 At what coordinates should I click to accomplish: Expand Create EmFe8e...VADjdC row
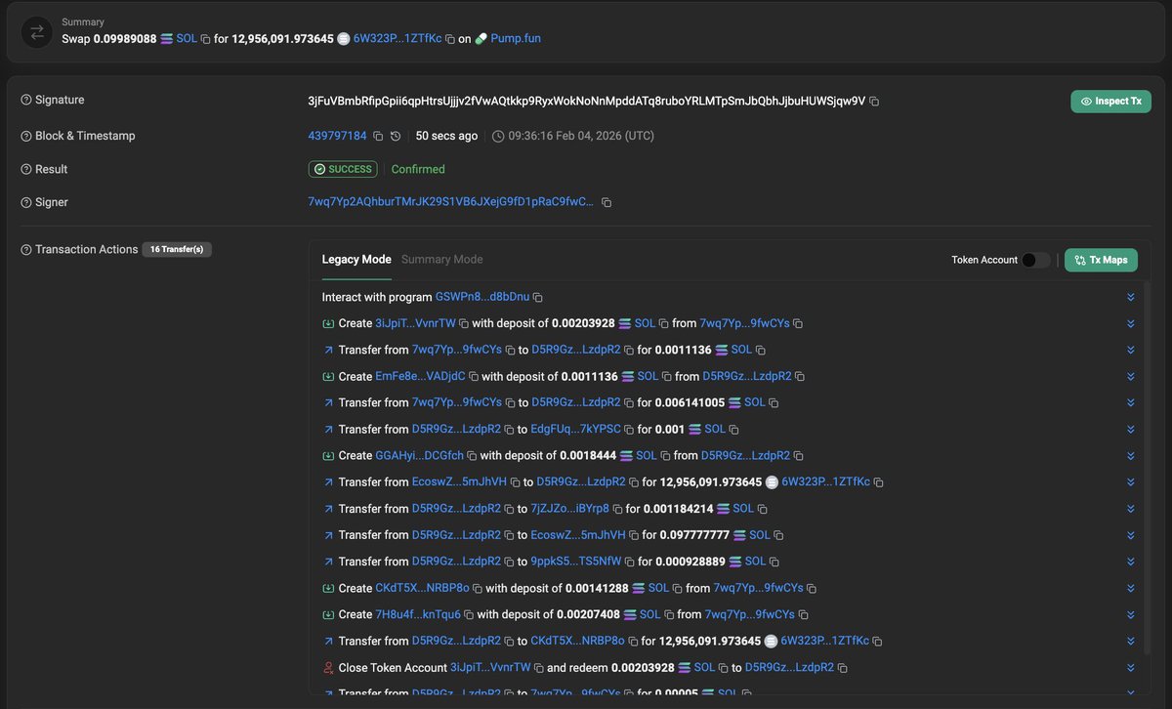1130,376
